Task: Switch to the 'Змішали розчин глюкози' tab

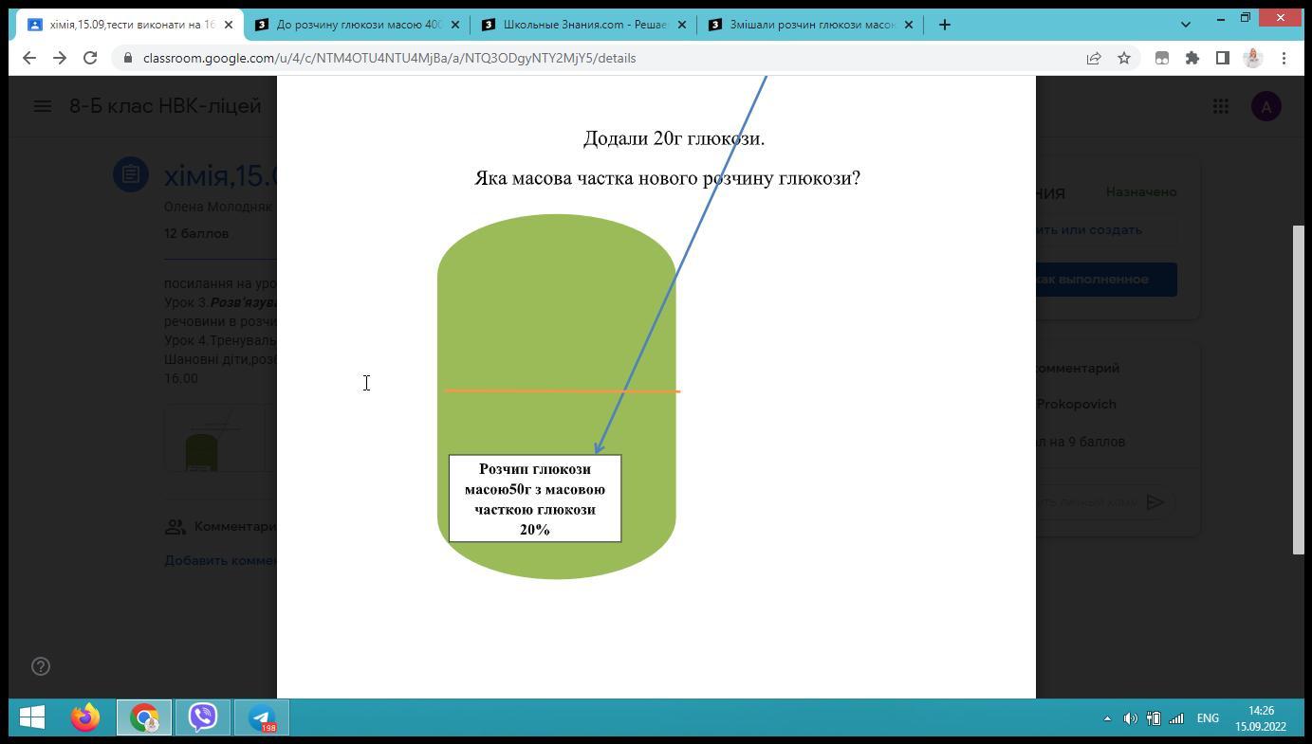Action: 810,25
